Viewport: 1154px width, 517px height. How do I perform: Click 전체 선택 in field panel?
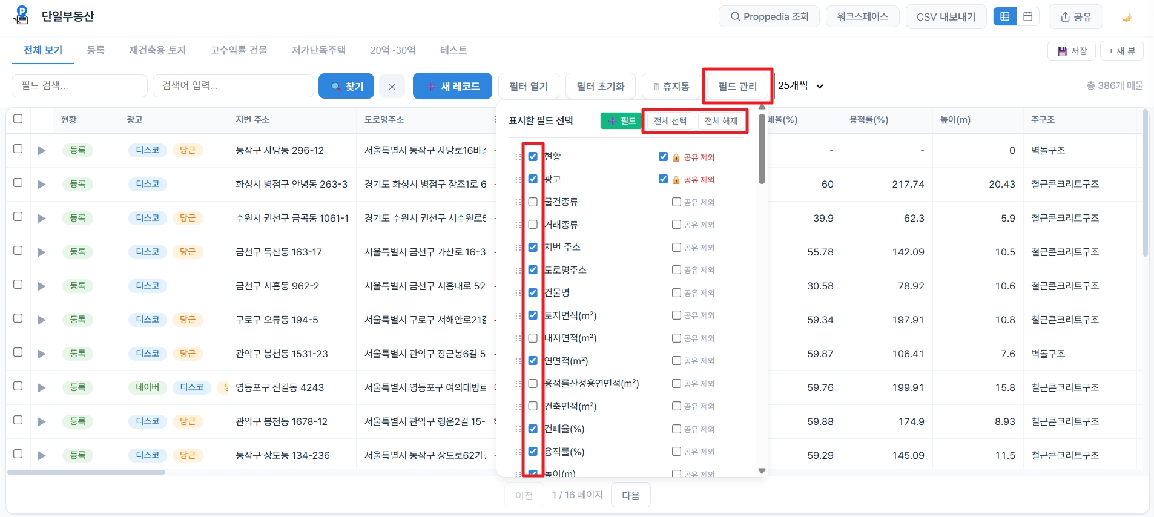point(670,120)
